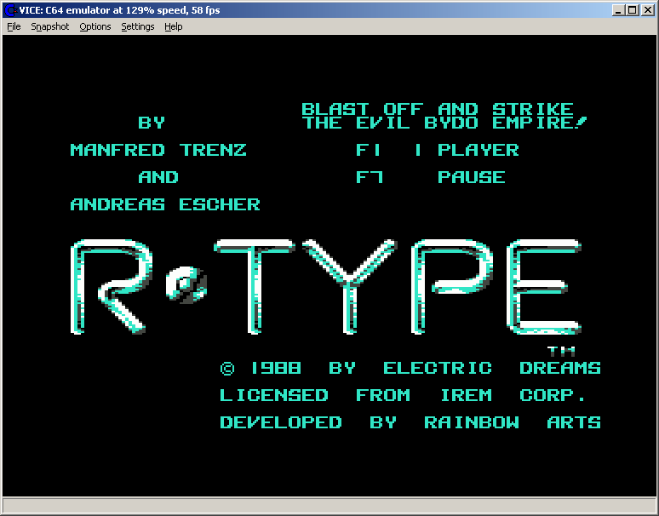Viewport: 659px width, 516px height.
Task: Click the 'F7 PAUSE' text
Action: pyautogui.click(x=430, y=177)
